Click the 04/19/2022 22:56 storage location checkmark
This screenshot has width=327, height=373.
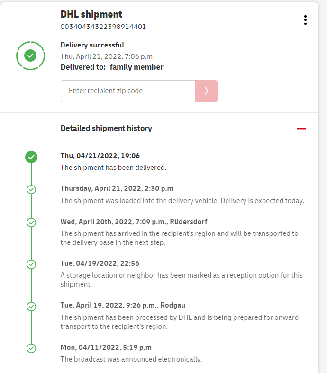pos(31,264)
